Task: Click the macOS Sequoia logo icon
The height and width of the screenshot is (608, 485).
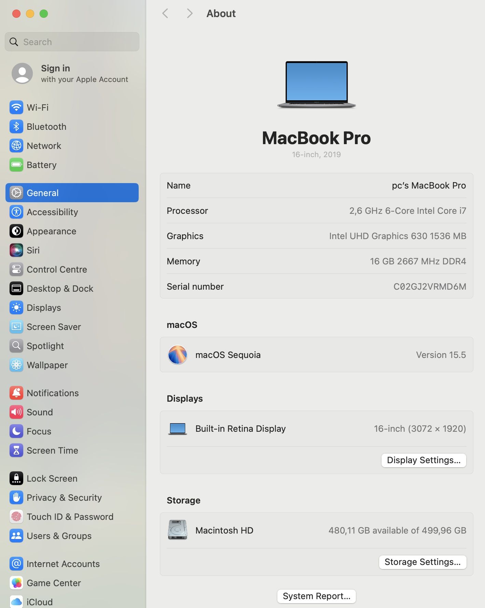Action: [x=178, y=355]
